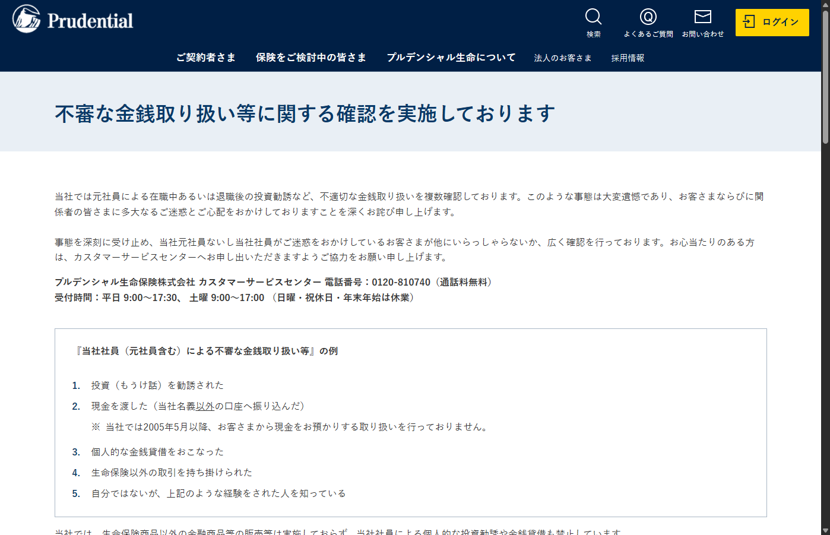Select the login arrow icon on ログイン
The width and height of the screenshot is (830, 535).
[750, 22]
